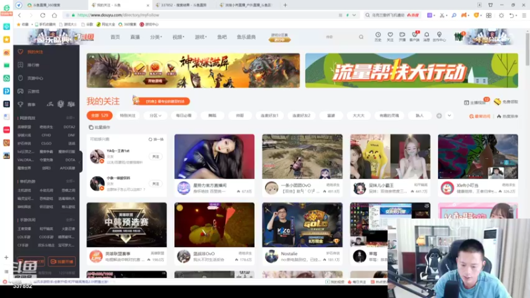This screenshot has height=298, width=530.
Task: Click the plus icon in browser left sidebar
Action: 6,258
